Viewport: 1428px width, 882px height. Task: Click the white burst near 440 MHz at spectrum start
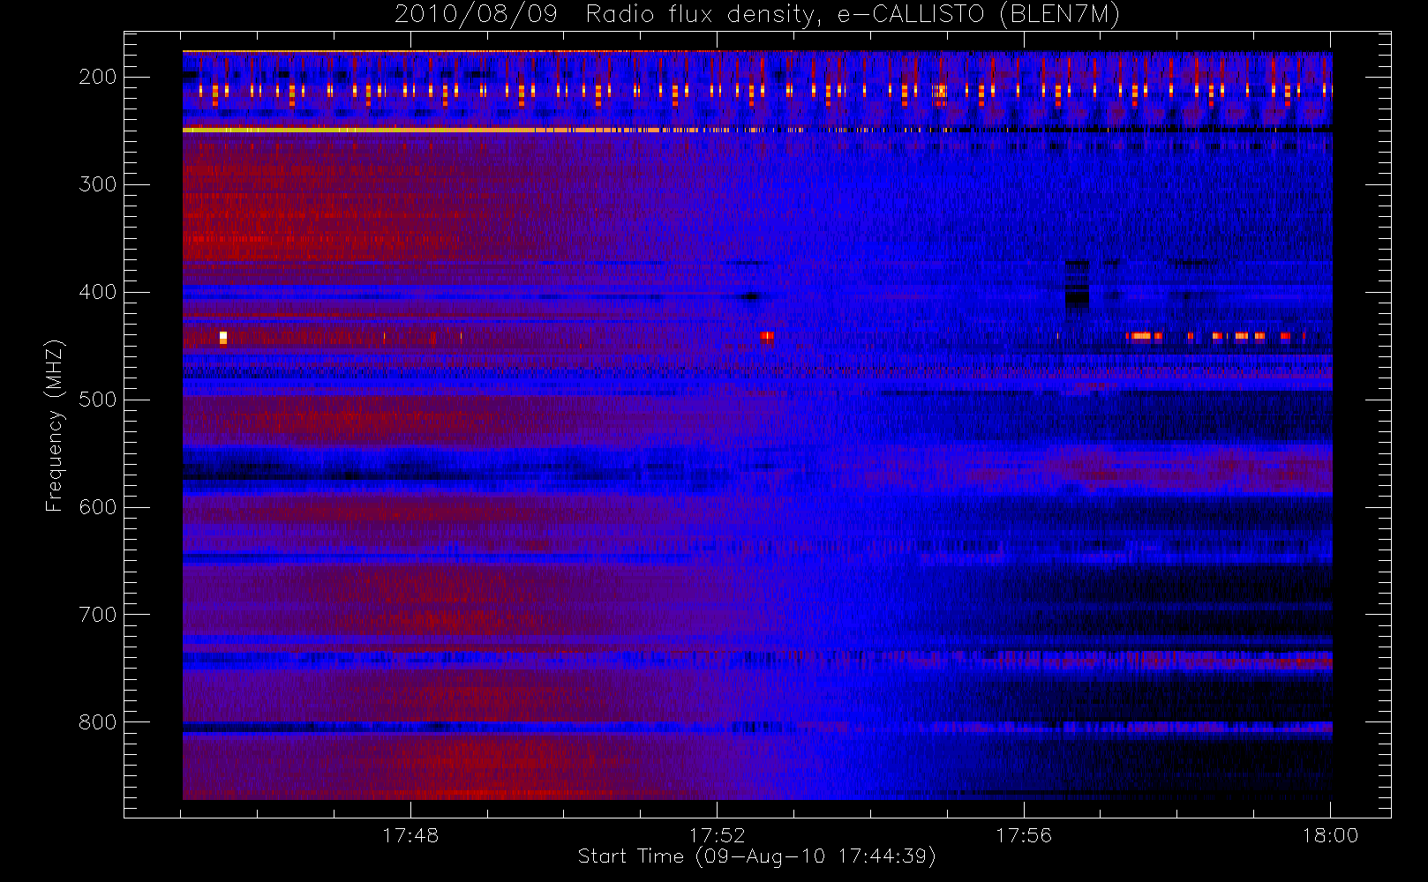[223, 338]
